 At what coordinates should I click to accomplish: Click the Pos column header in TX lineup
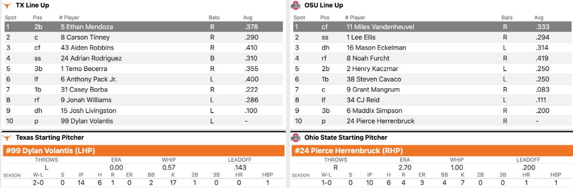[37, 18]
